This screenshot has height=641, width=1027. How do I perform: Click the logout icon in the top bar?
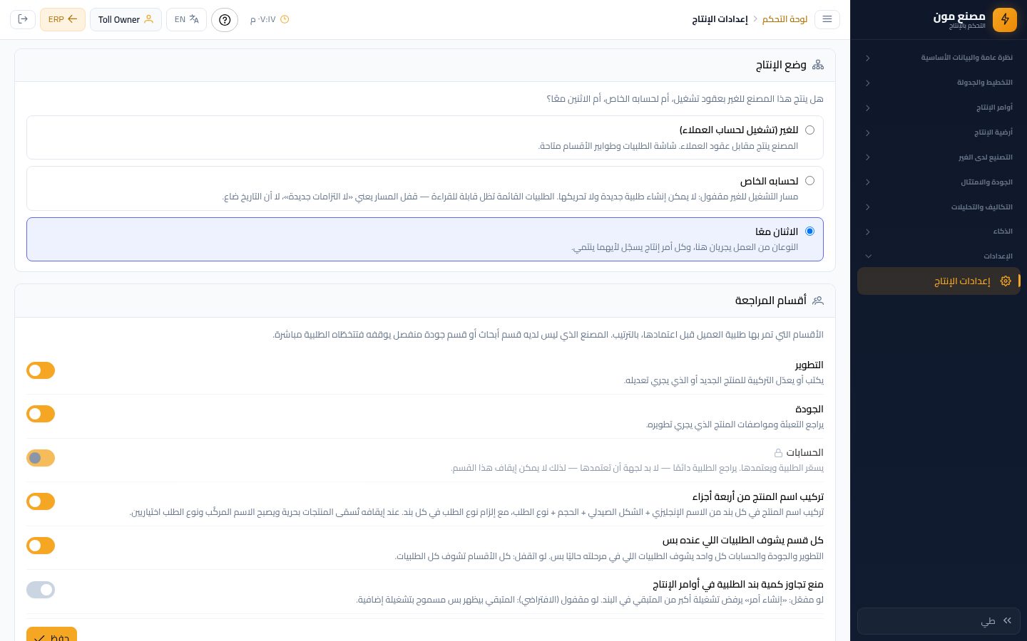click(23, 19)
